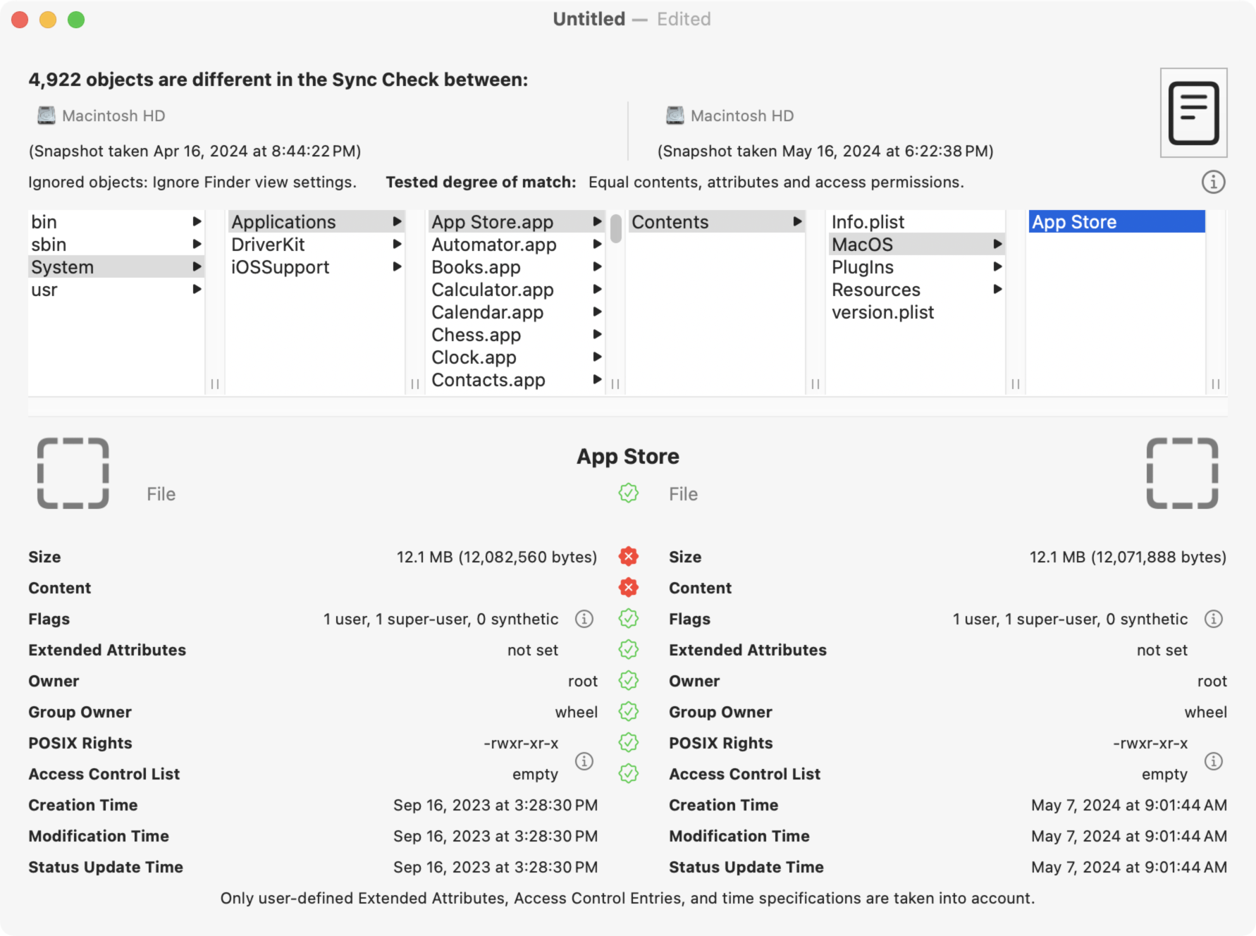This screenshot has width=1256, height=936.
Task: Select Calendar.app
Action: (x=517, y=312)
